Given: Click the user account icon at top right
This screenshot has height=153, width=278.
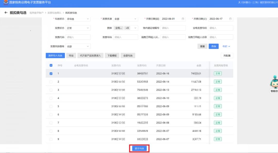Looking at the screenshot, I should pos(239,3).
